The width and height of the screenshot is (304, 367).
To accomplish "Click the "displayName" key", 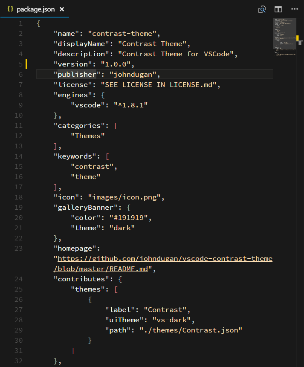I will pyautogui.click(x=81, y=44).
